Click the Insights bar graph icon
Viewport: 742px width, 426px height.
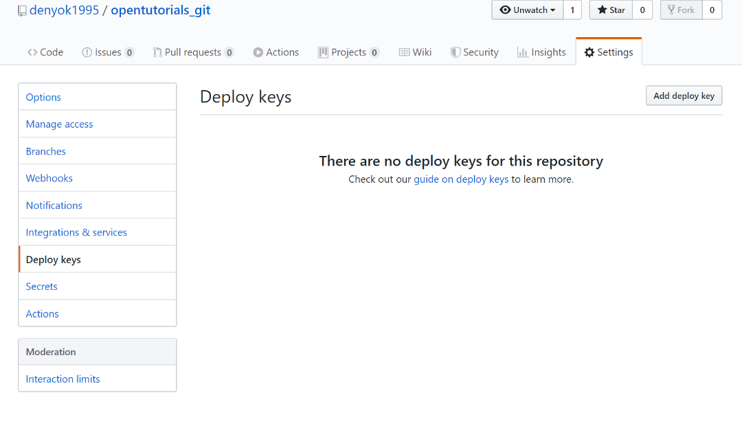[522, 52]
